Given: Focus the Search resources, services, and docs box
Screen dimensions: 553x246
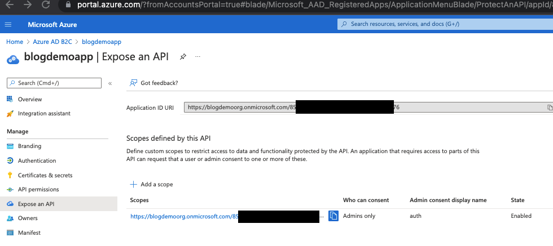Looking at the screenshot, I should [445, 24].
